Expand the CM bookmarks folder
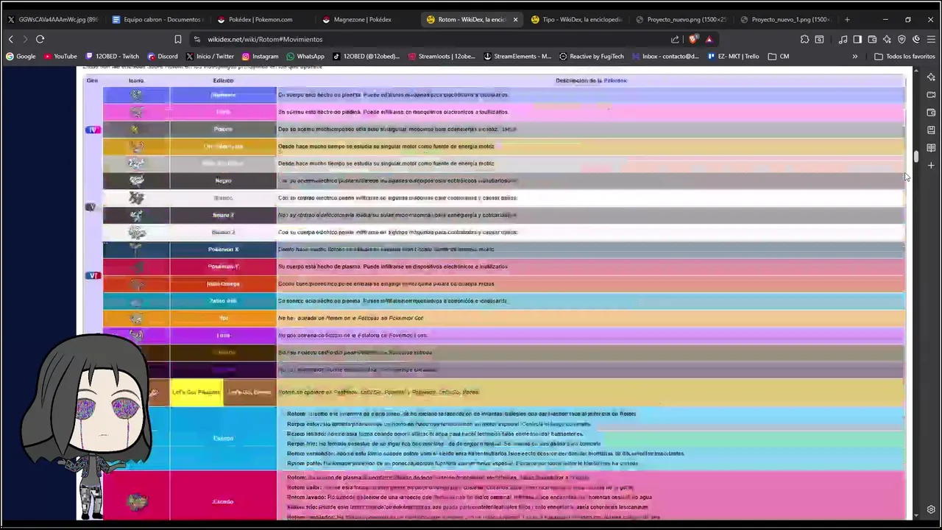Image resolution: width=942 pixels, height=530 pixels. [779, 56]
